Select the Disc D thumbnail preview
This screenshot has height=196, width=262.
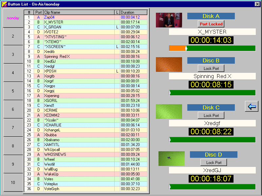click(x=171, y=158)
